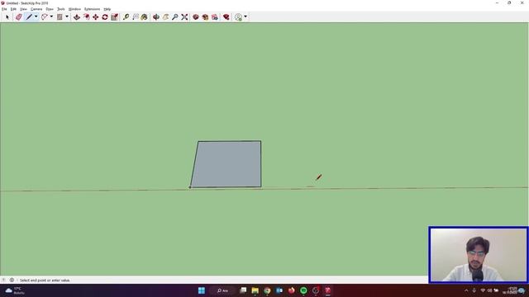
Task: Select the Push/Pull tool
Action: (x=77, y=16)
